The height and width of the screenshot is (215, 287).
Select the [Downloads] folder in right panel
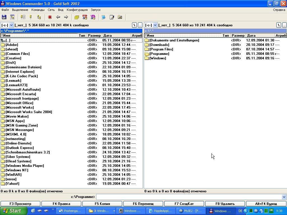click(x=215, y=45)
